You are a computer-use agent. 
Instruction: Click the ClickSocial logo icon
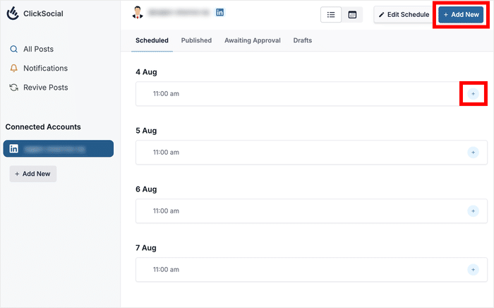[x=13, y=13]
